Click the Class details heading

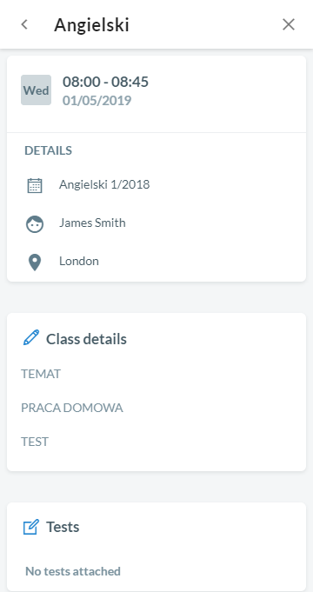(86, 339)
